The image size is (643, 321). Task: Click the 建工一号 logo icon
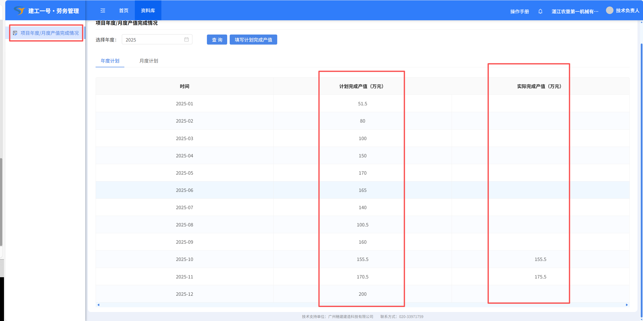point(19,11)
